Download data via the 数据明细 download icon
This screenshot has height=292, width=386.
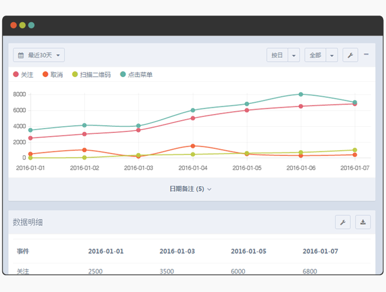tap(363, 222)
